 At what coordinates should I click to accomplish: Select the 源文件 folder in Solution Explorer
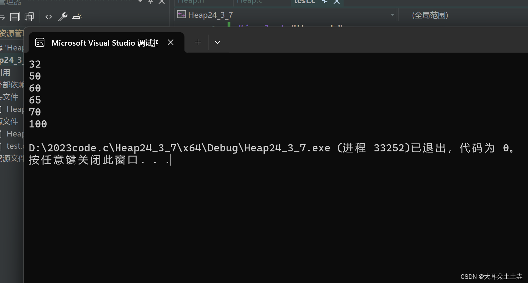(10, 121)
